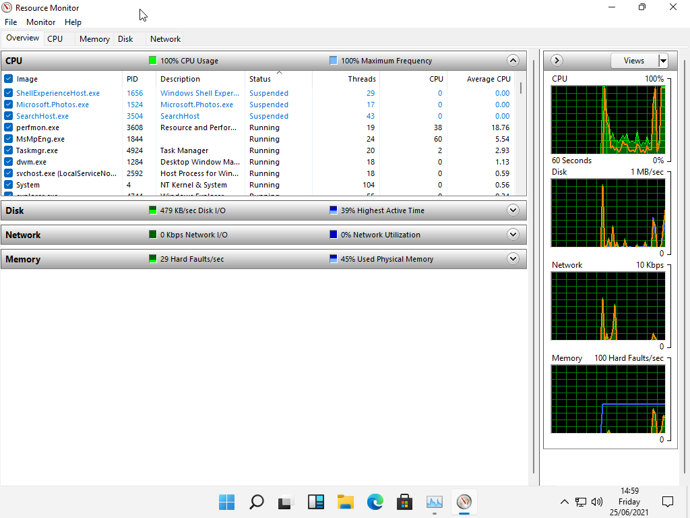The height and width of the screenshot is (518, 690).
Task: Open the Monitor menu
Action: (x=40, y=22)
